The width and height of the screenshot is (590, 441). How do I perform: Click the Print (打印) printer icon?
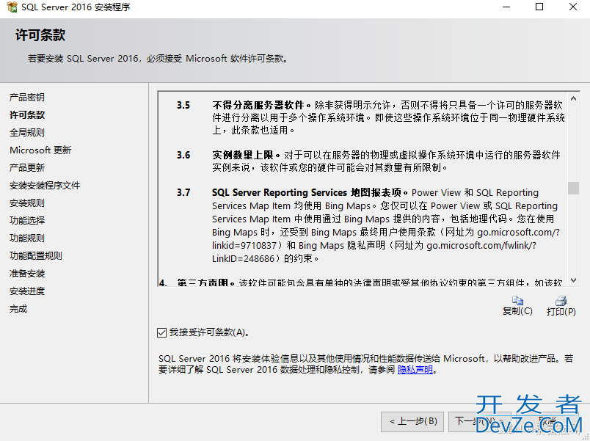tap(561, 300)
